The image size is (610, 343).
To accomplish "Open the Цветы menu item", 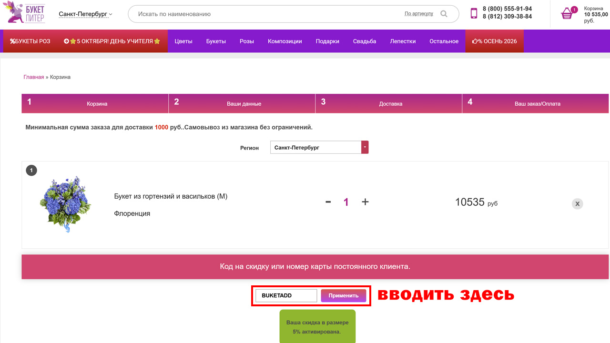I will click(x=183, y=41).
